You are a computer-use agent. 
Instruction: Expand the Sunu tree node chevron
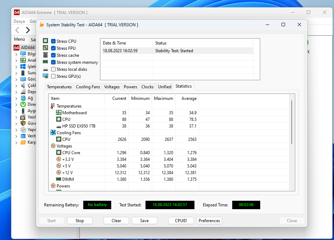16,73
